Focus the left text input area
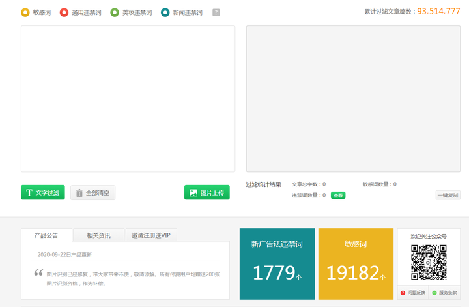The height and width of the screenshot is (307, 469). click(128, 98)
